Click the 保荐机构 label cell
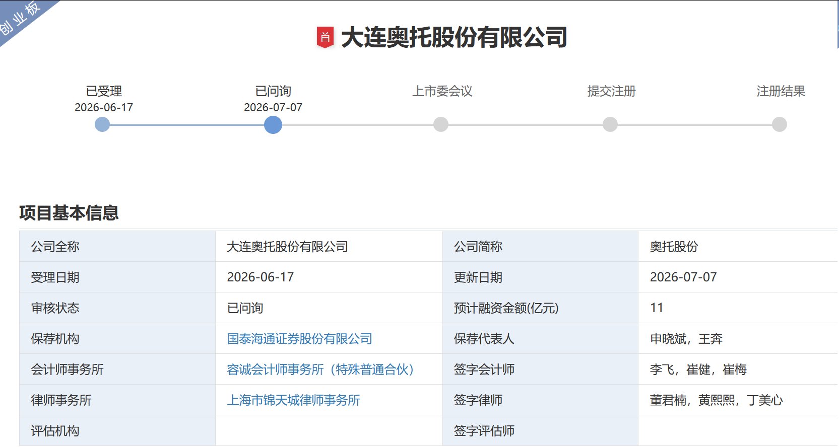 [x=117, y=339]
